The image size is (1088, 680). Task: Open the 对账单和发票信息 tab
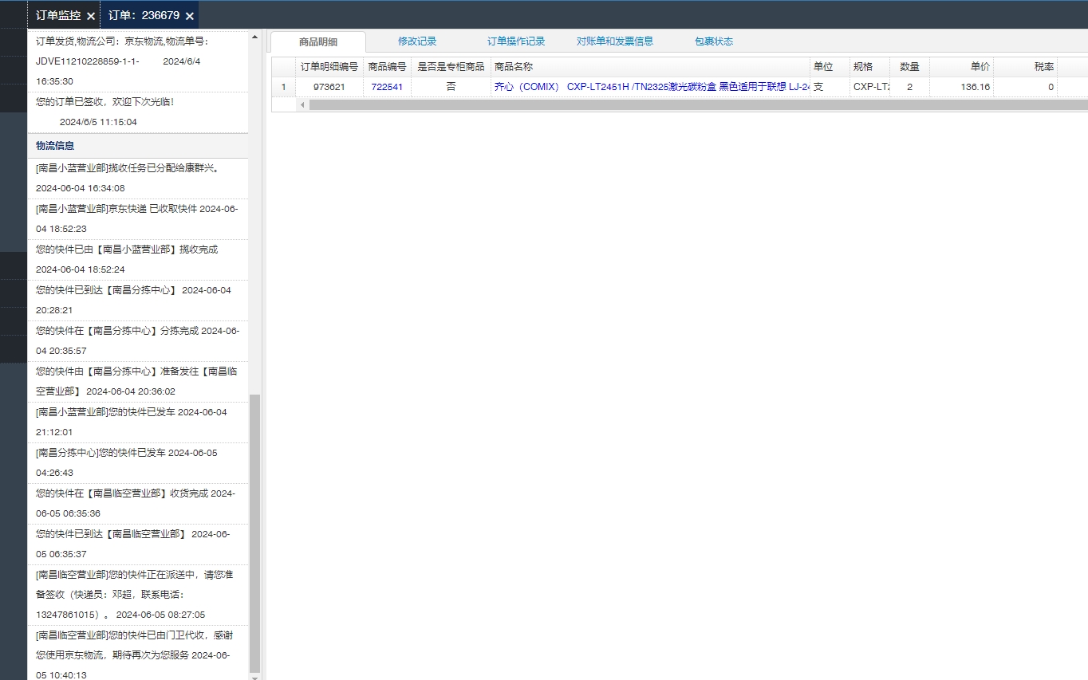click(615, 41)
